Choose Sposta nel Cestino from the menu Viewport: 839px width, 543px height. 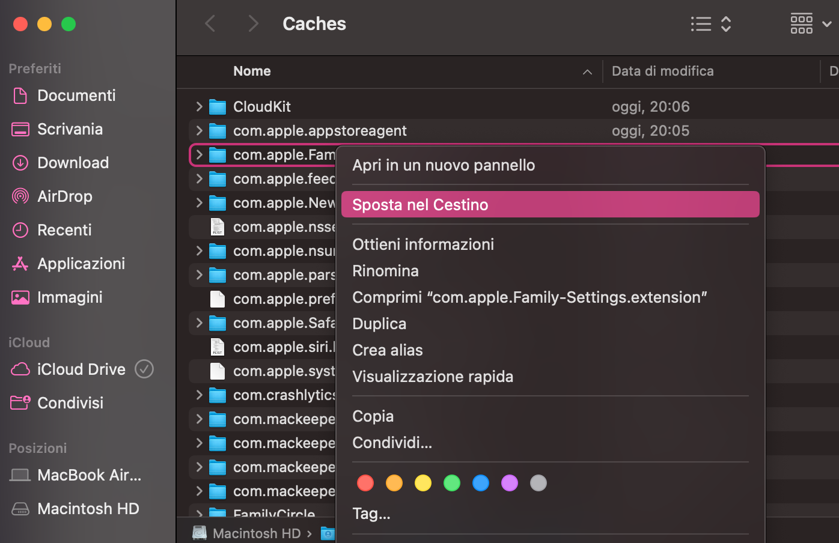pyautogui.click(x=420, y=204)
